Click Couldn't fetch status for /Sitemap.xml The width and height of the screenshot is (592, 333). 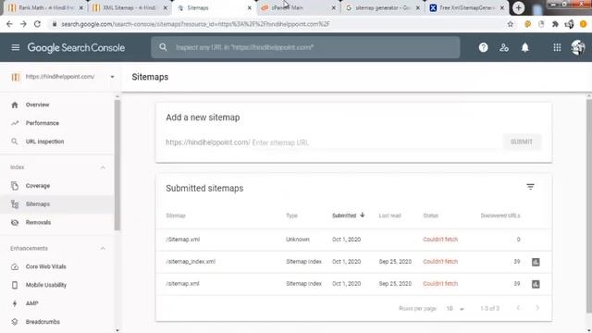(440, 240)
